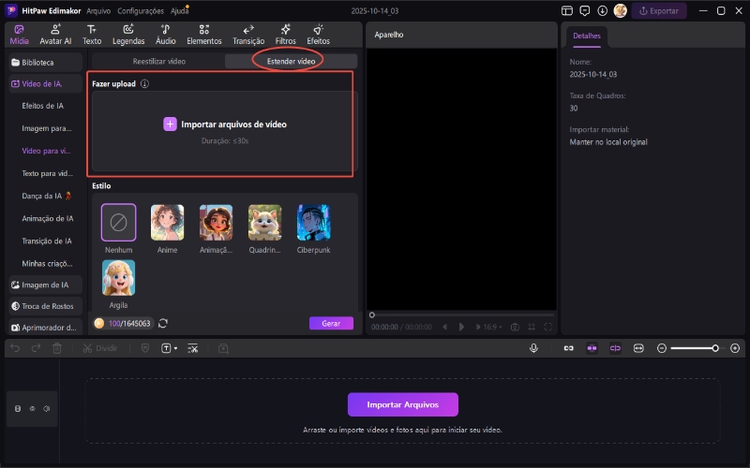750x468 pixels.
Task: Click the preview playback progress bar
Action: coord(462,315)
